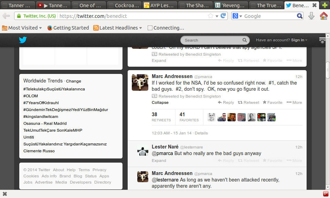Screen dimensions: 330x198
Task: View the 38 Retweets count
Action: [x=161, y=117]
